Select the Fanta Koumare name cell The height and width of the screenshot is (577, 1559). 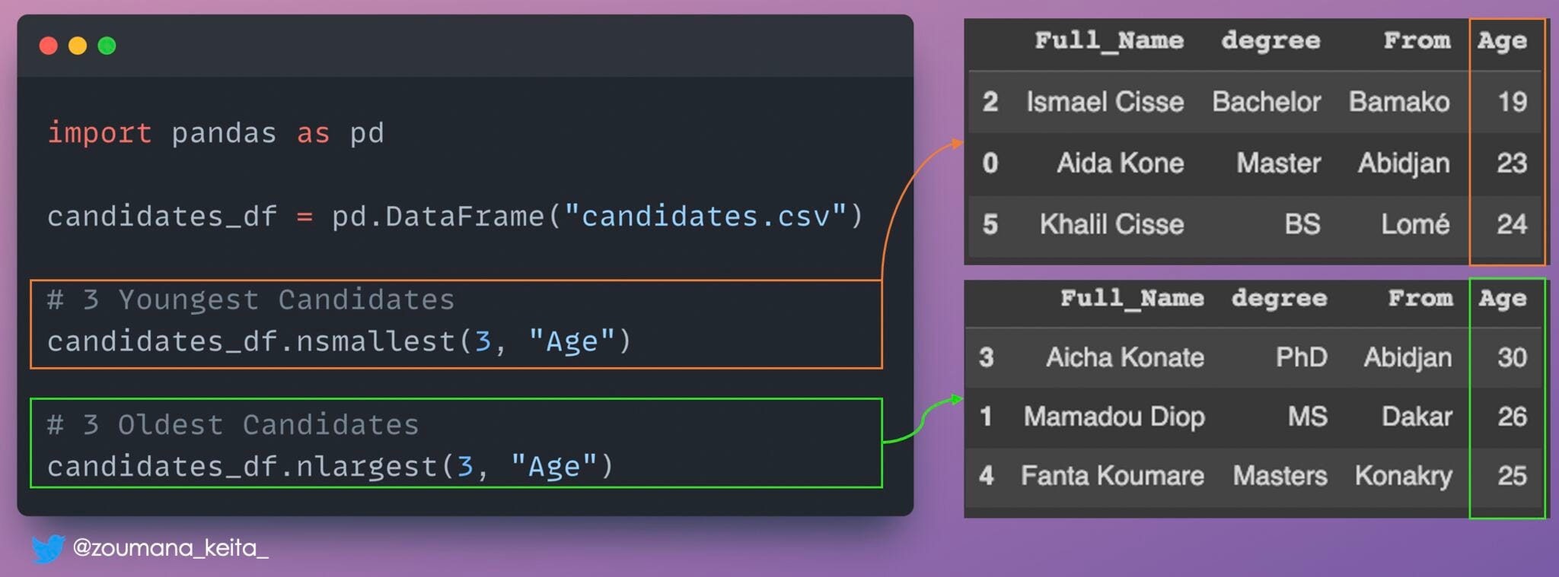tap(1112, 476)
